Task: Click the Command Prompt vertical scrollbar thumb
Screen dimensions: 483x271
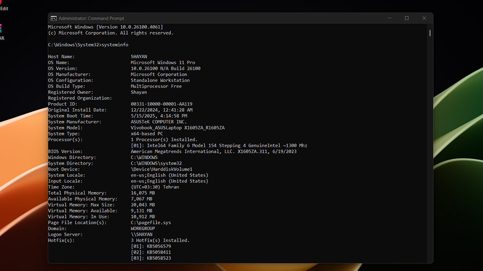Action: pyautogui.click(x=430, y=33)
